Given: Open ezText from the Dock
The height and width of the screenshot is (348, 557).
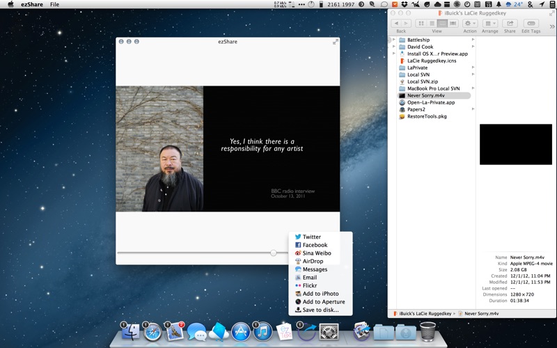Looking at the screenshot, I should [x=285, y=332].
